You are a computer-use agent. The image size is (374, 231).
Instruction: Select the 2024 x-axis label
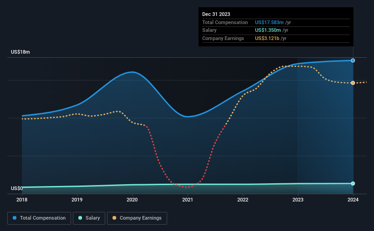click(353, 200)
